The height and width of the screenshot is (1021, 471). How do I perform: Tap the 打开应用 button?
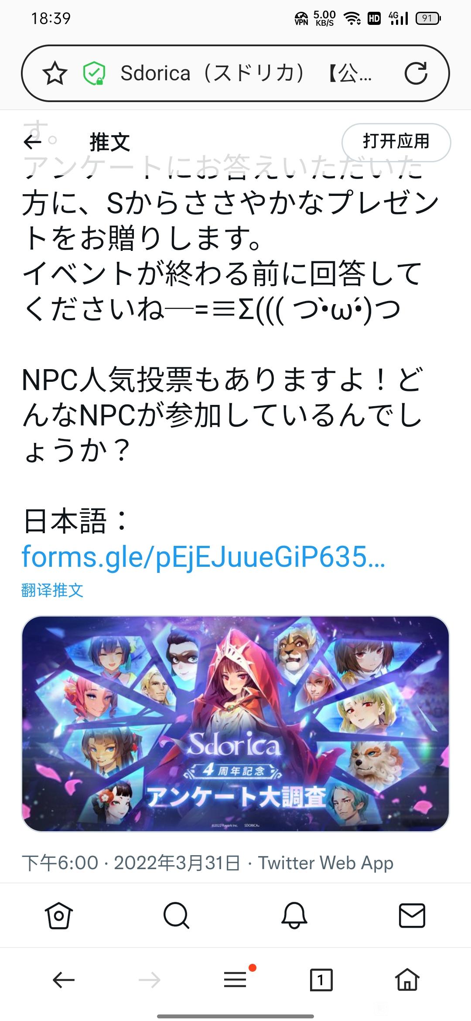396,142
